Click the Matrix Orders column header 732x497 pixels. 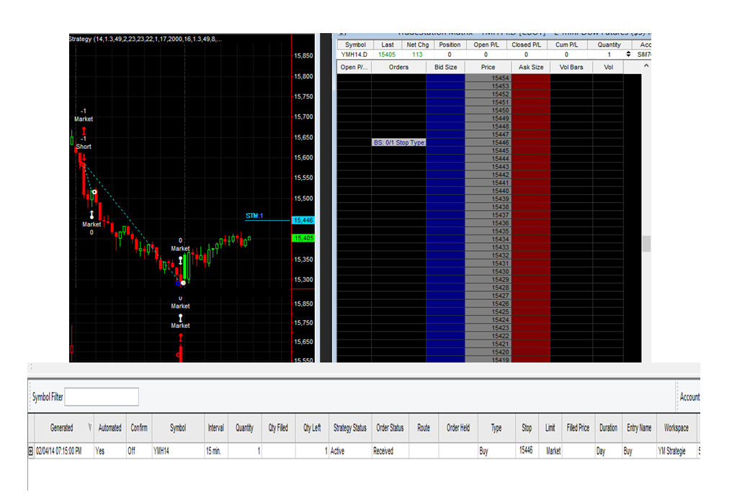[398, 67]
